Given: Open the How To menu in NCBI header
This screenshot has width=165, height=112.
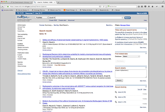Looking at the screenshot, I should (x=39, y=13).
